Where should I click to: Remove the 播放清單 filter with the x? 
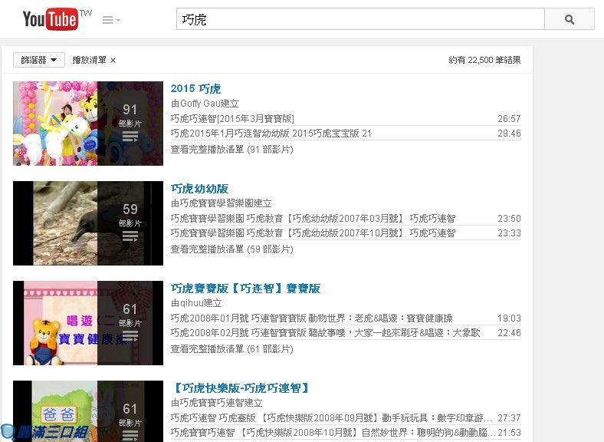pos(113,60)
